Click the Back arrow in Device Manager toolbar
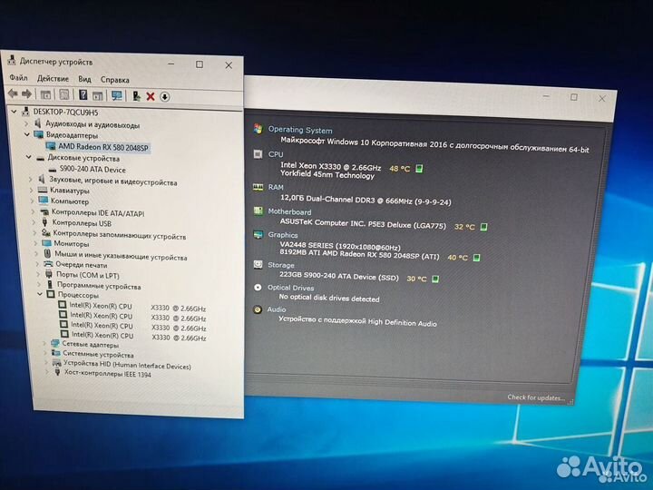This screenshot has width=653, height=490. pos(12,95)
